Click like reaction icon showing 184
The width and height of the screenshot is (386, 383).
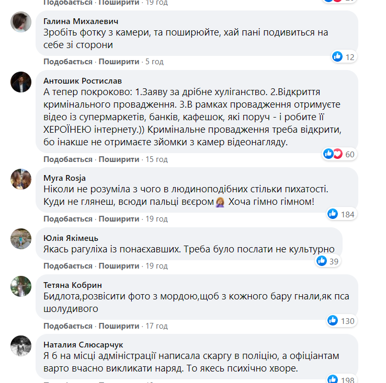(x=333, y=214)
